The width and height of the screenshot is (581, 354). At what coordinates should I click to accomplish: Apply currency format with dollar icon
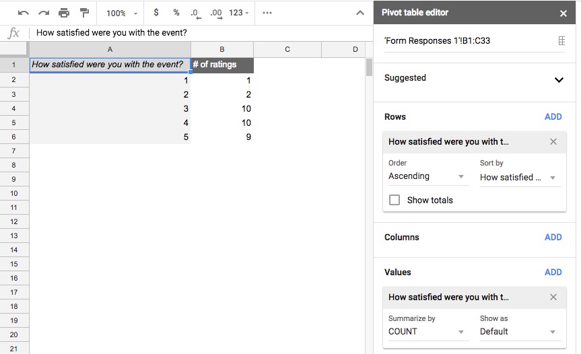coord(157,13)
